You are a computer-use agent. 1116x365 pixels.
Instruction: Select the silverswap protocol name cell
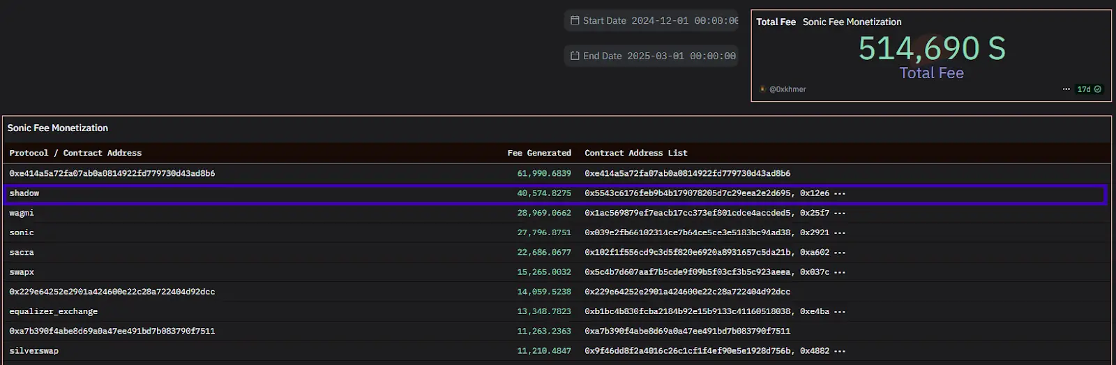(34, 351)
